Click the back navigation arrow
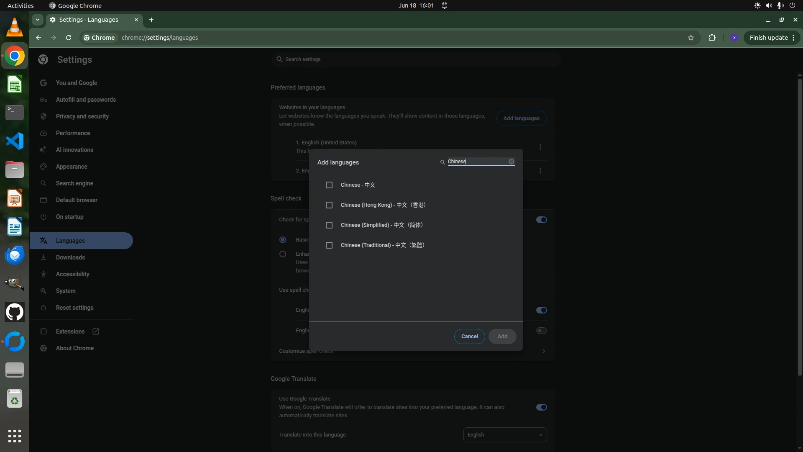The height and width of the screenshot is (452, 803). [38, 38]
